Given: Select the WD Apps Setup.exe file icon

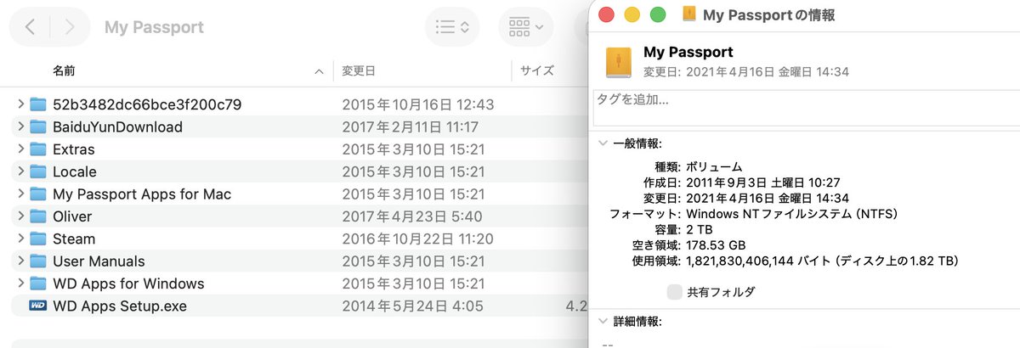Looking at the screenshot, I should (x=37, y=306).
